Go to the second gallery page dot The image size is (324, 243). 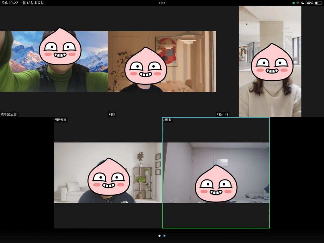165,236
